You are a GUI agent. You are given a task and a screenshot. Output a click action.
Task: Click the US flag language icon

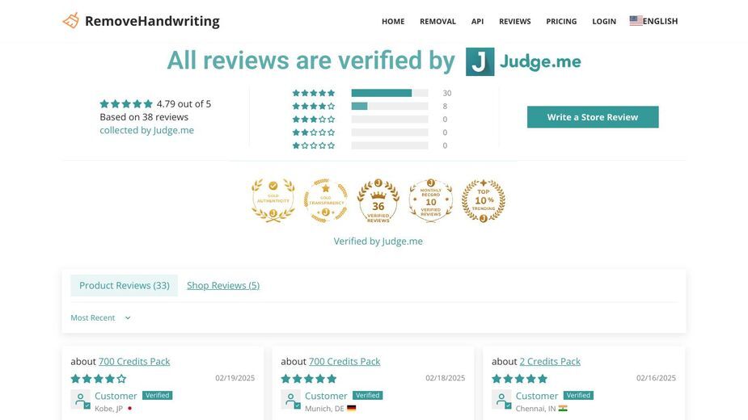pos(636,21)
